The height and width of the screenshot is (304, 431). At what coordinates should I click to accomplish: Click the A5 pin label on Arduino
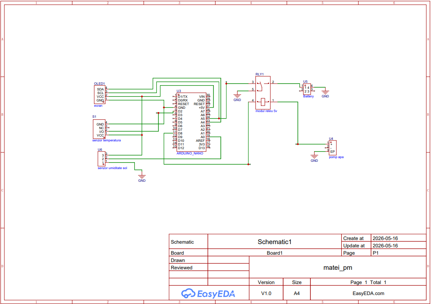pos(202,119)
